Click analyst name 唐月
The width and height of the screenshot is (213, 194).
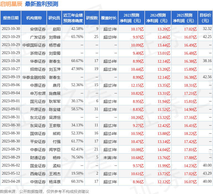click(x=57, y=85)
